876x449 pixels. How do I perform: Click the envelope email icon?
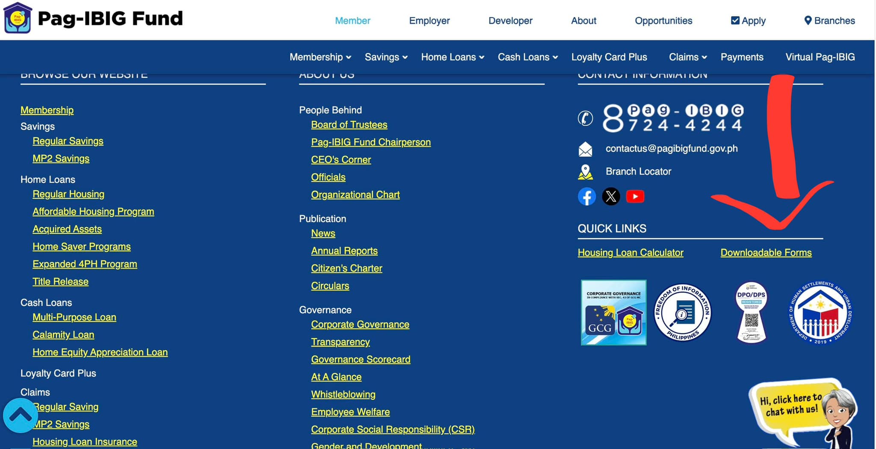(x=586, y=149)
